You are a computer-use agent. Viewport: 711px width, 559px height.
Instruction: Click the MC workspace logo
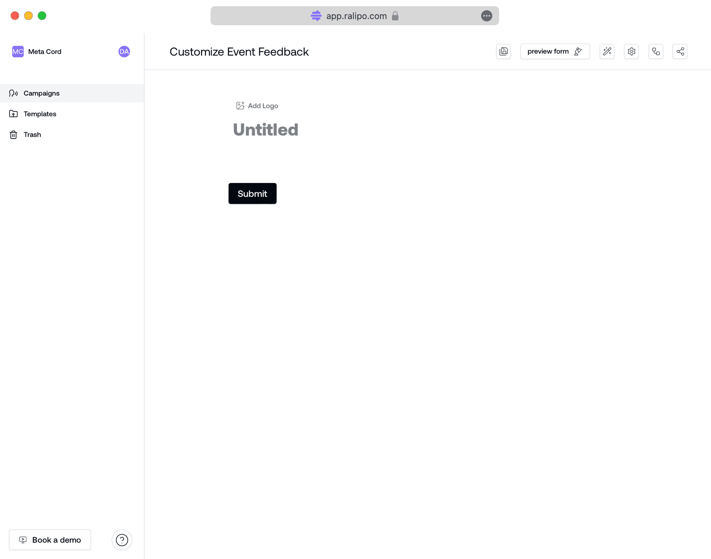[x=18, y=51]
